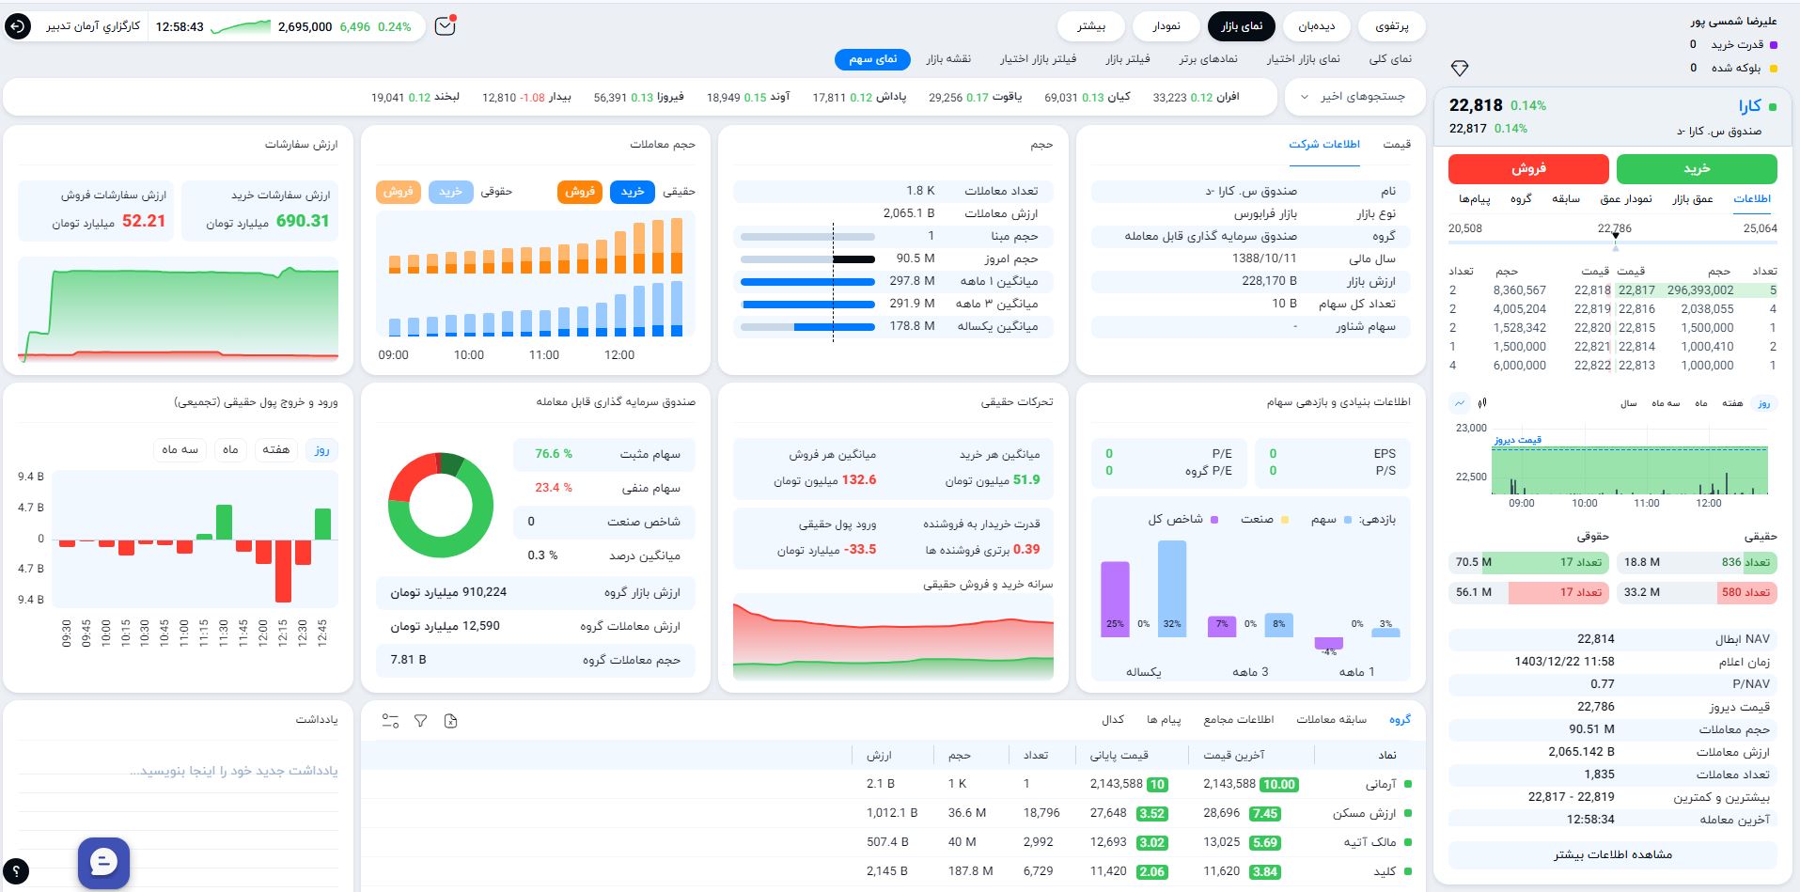The image size is (1800, 892).
Task: Open recent search symbol بیدار
Action: pos(526,97)
